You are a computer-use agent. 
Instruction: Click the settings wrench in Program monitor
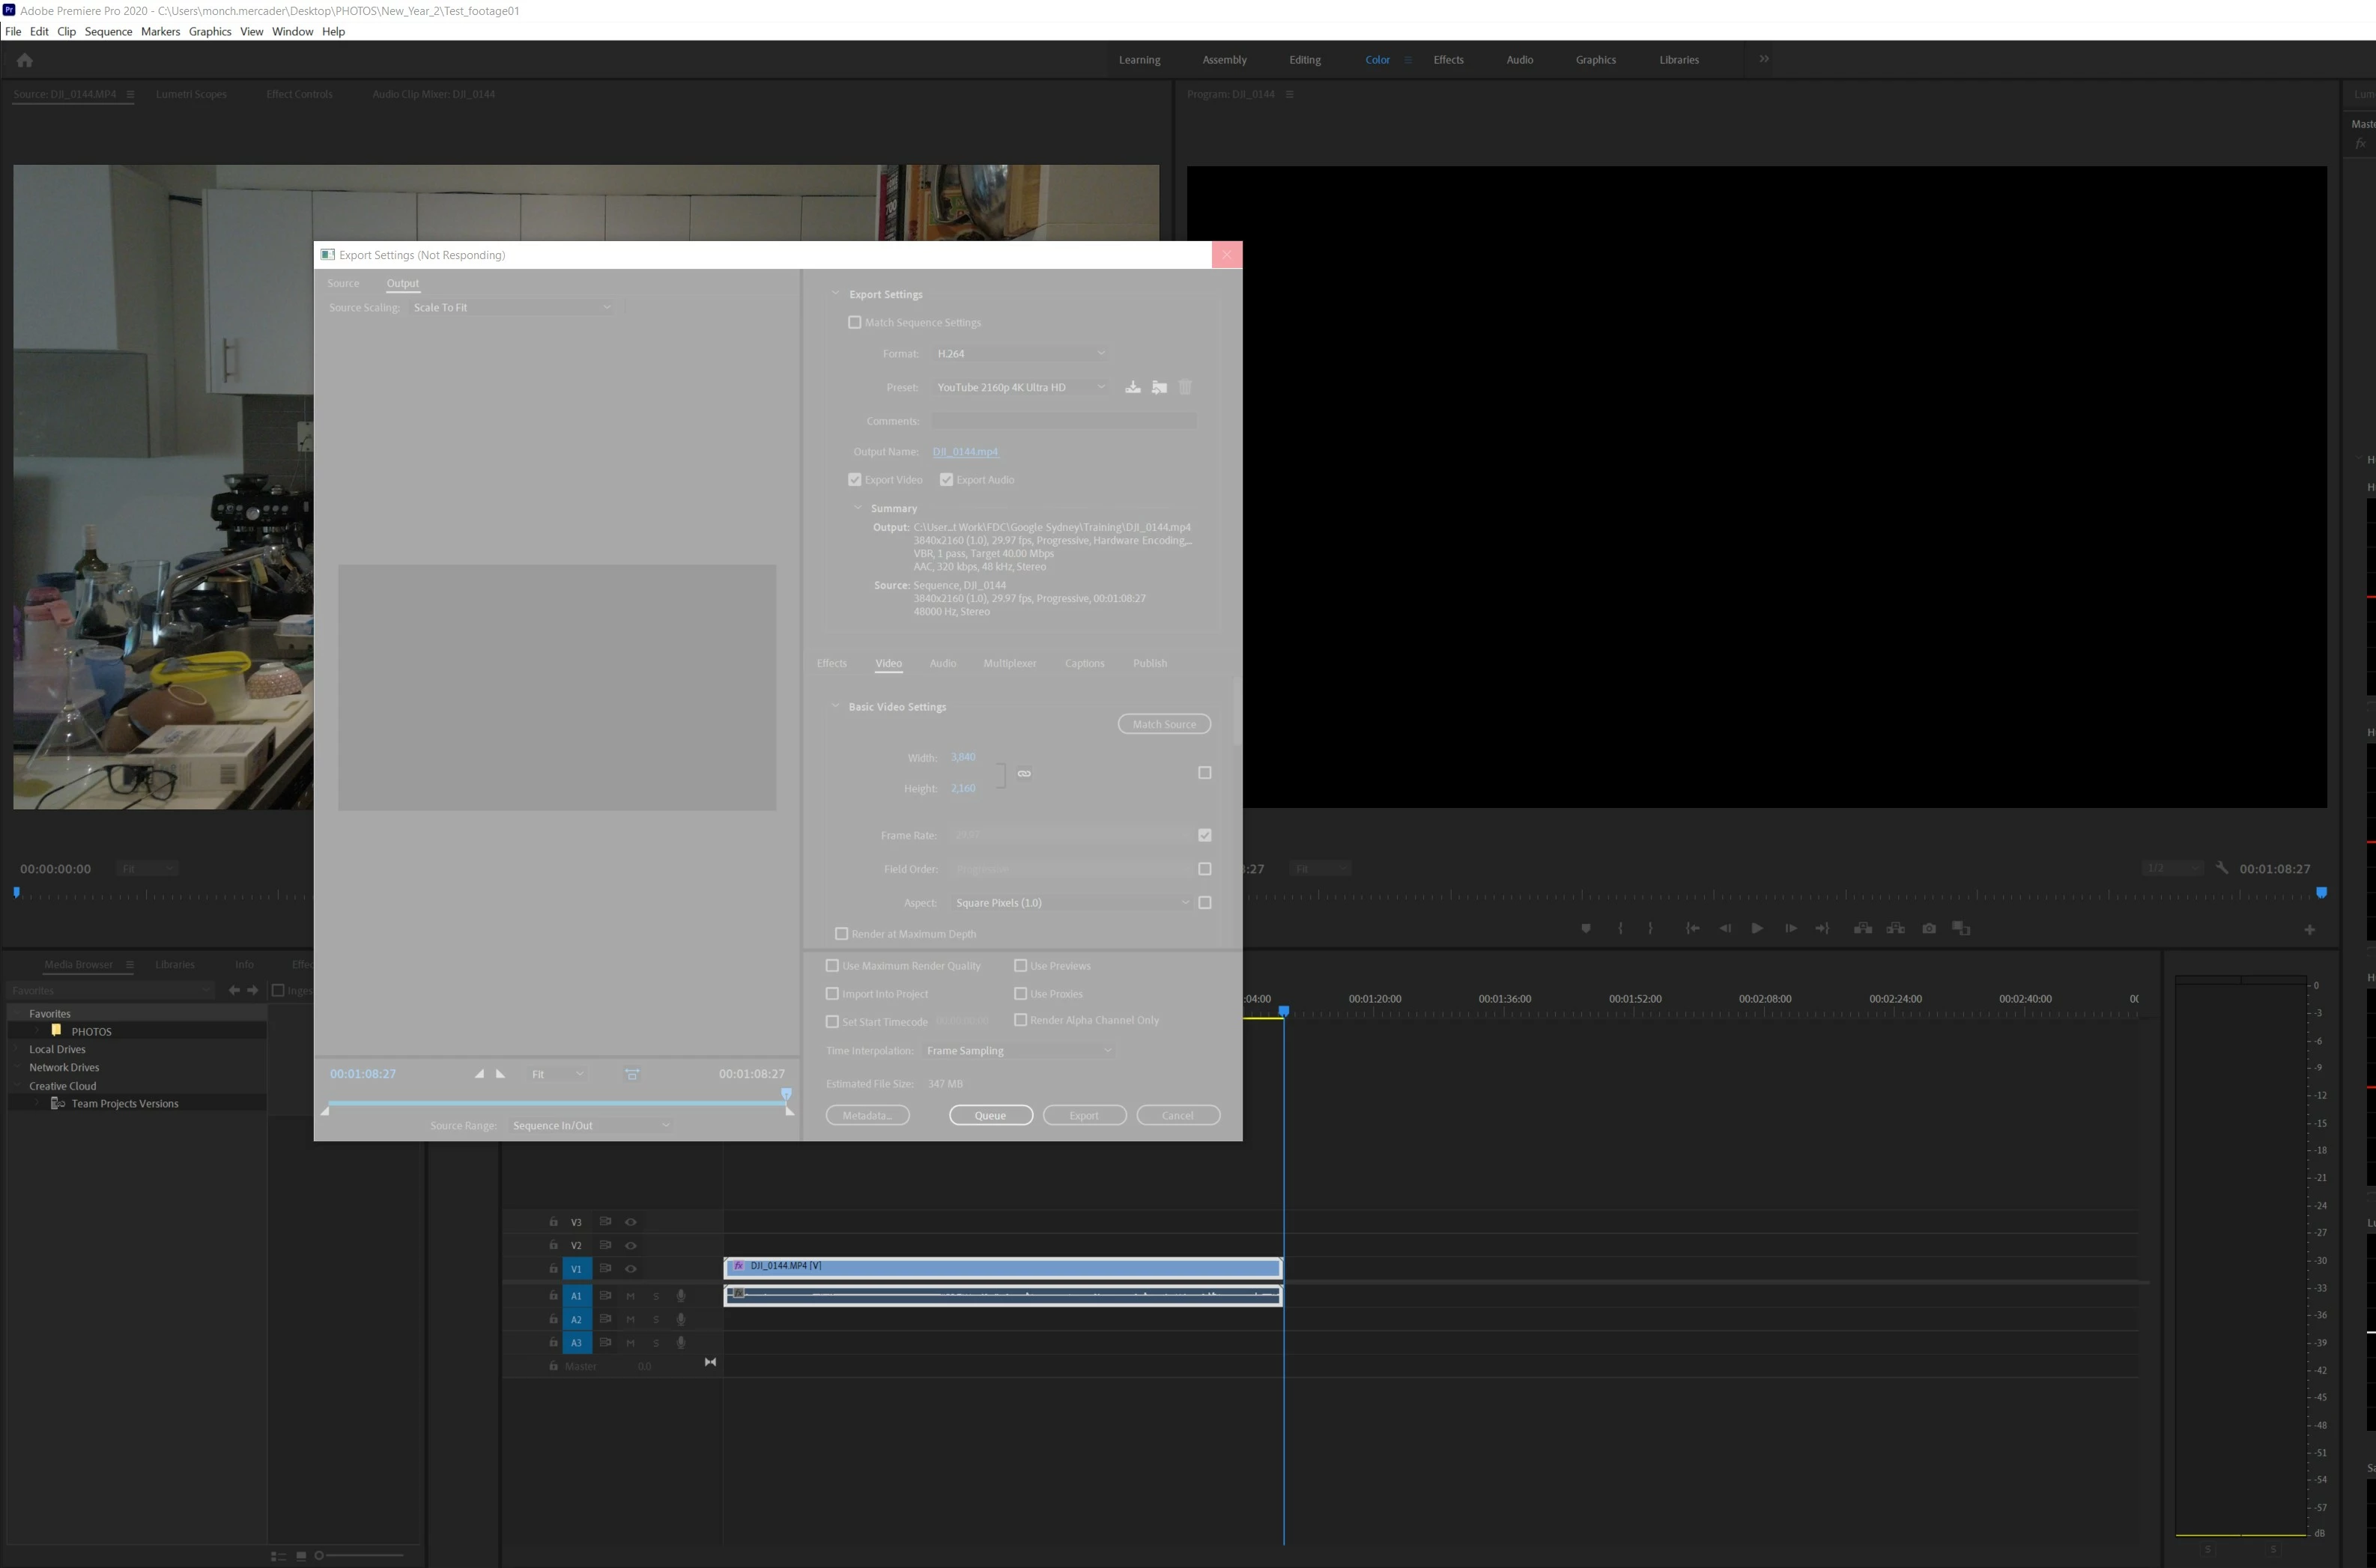(2222, 868)
